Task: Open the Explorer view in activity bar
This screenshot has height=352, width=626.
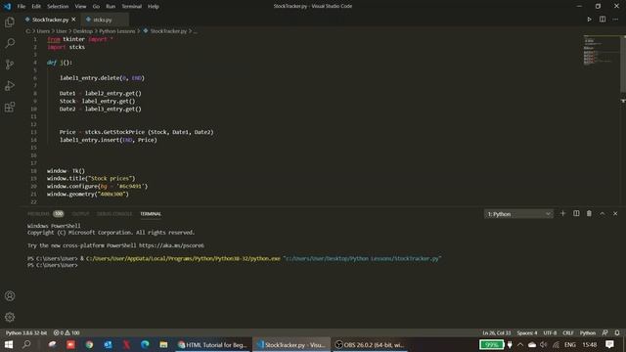Action: (x=10, y=22)
